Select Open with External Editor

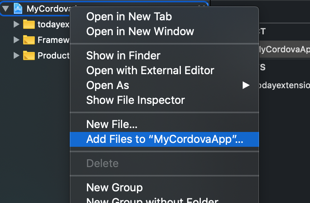pos(150,70)
